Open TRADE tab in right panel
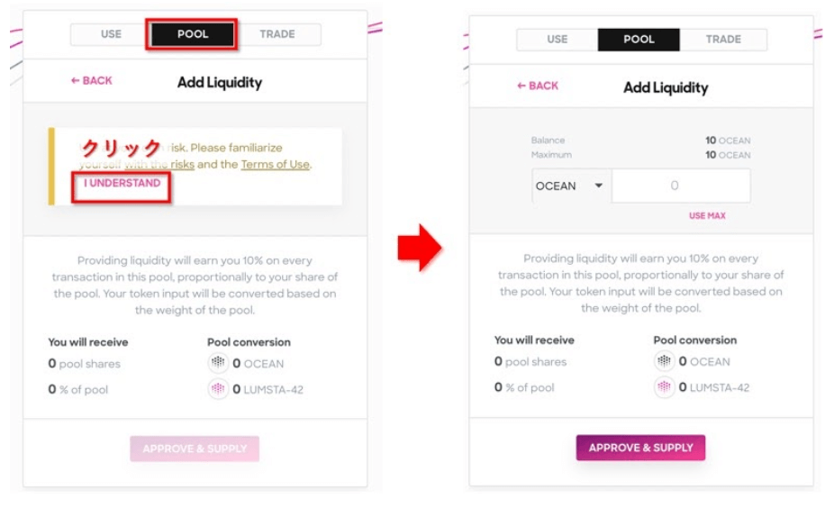The width and height of the screenshot is (825, 508). pyautogui.click(x=723, y=40)
